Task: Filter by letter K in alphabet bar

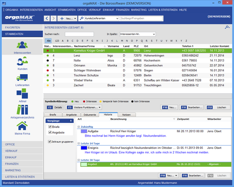Action: [112, 41]
